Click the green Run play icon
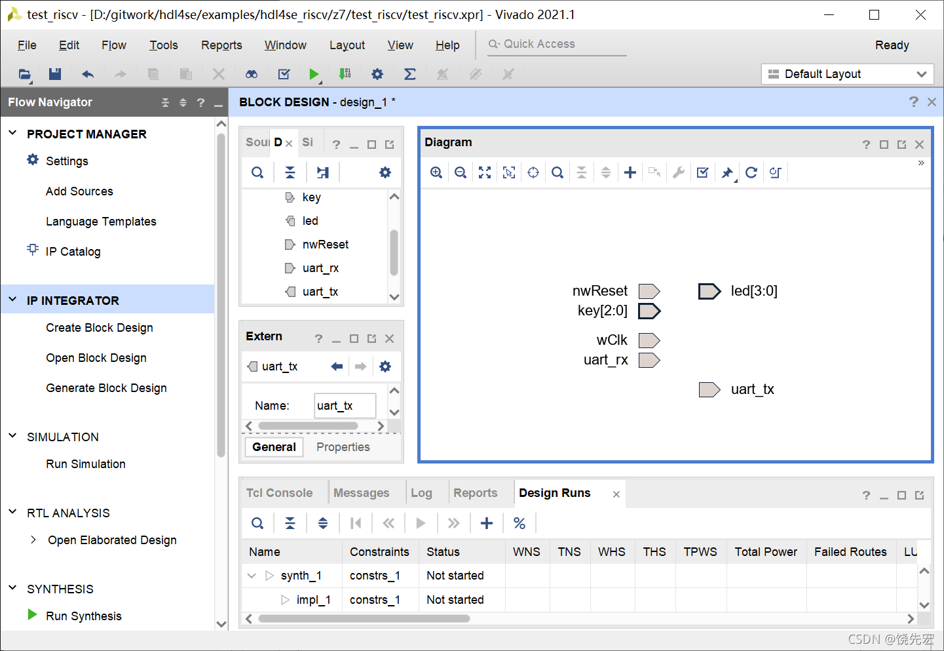Viewport: 944px width, 651px height. [x=314, y=74]
